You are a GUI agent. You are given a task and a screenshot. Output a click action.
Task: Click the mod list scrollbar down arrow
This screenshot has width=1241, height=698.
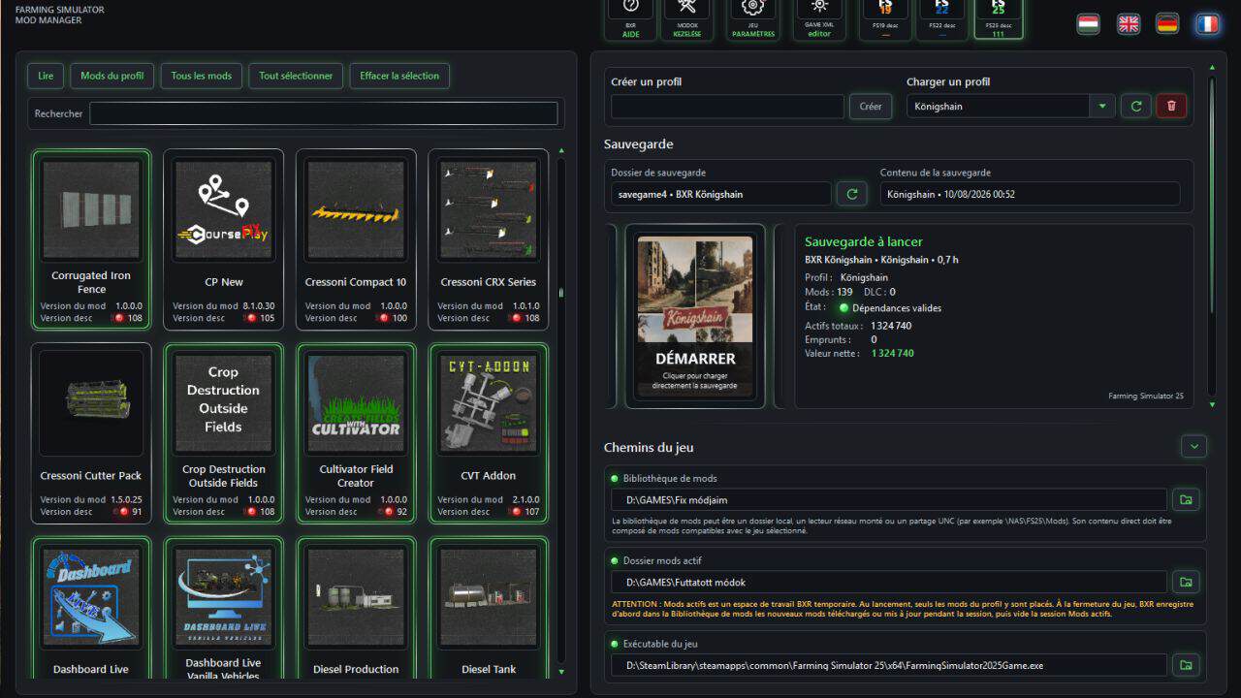(561, 671)
